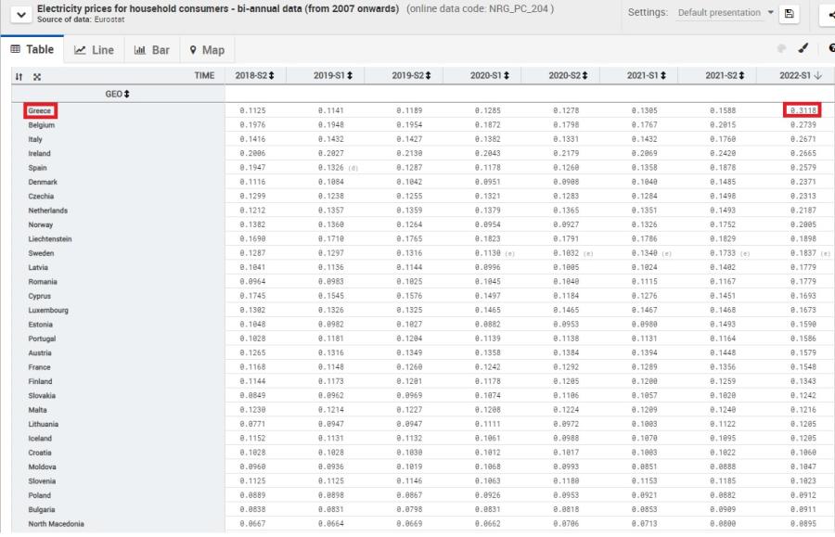
Task: Click the swap rows and columns icon
Action: (19, 77)
